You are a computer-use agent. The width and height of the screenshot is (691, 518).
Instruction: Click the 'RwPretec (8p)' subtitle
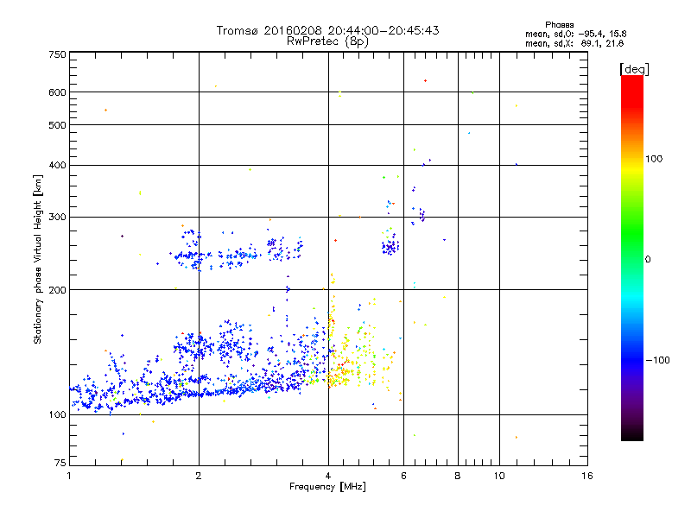coord(327,41)
